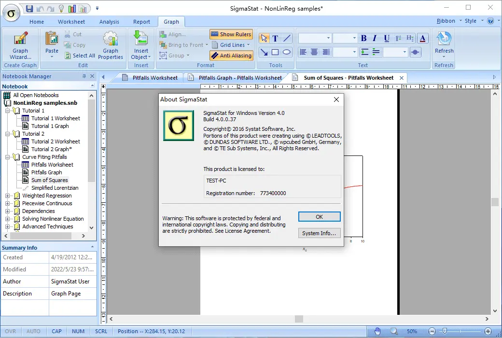Open the font name combo box
The width and height of the screenshot is (502, 338).
pos(314,38)
